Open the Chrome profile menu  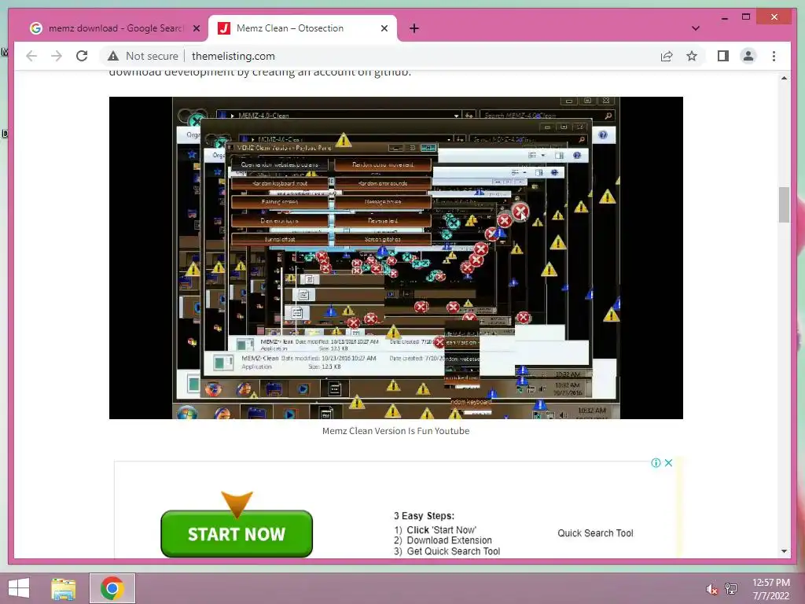pos(748,56)
